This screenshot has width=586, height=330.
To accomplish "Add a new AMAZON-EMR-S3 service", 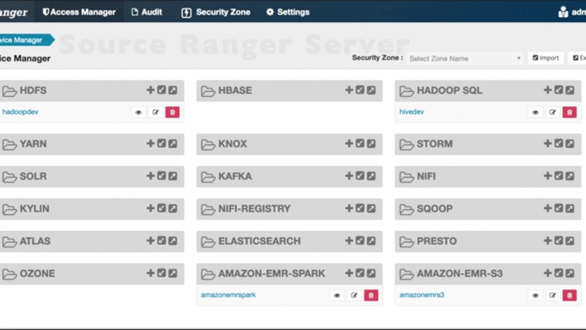I will click(x=547, y=273).
